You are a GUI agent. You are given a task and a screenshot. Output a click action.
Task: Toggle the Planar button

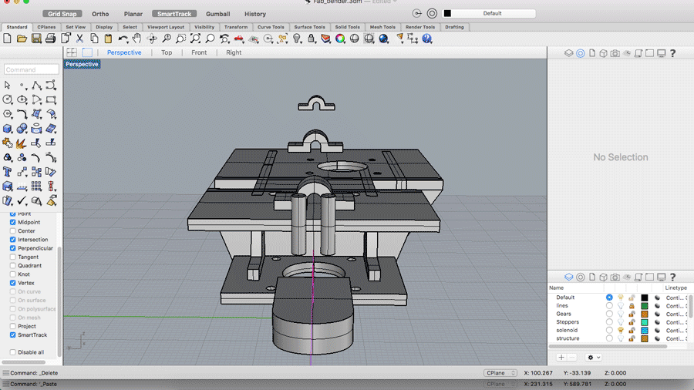pyautogui.click(x=133, y=14)
